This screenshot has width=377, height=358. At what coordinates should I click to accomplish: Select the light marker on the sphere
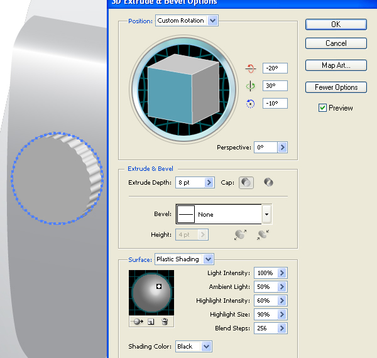coord(159,286)
